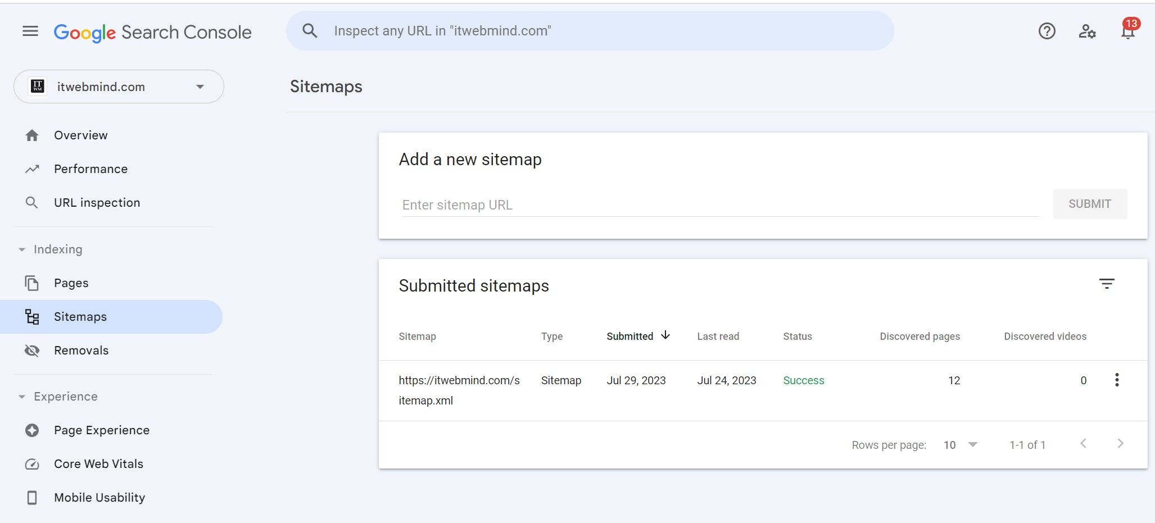
Task: Open Rows per page dropdown showing 10
Action: [961, 445]
